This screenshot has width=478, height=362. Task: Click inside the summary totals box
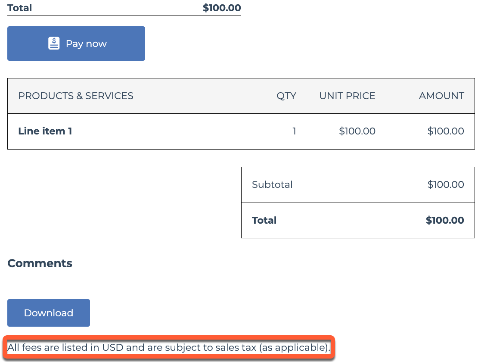click(x=358, y=202)
